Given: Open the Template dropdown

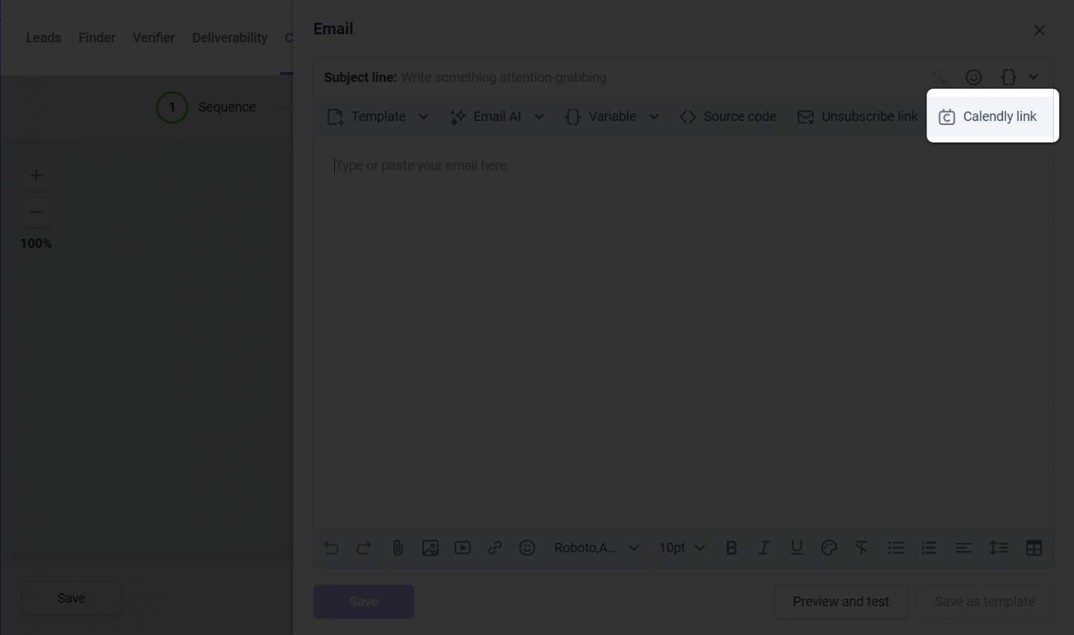Looking at the screenshot, I should (x=378, y=117).
